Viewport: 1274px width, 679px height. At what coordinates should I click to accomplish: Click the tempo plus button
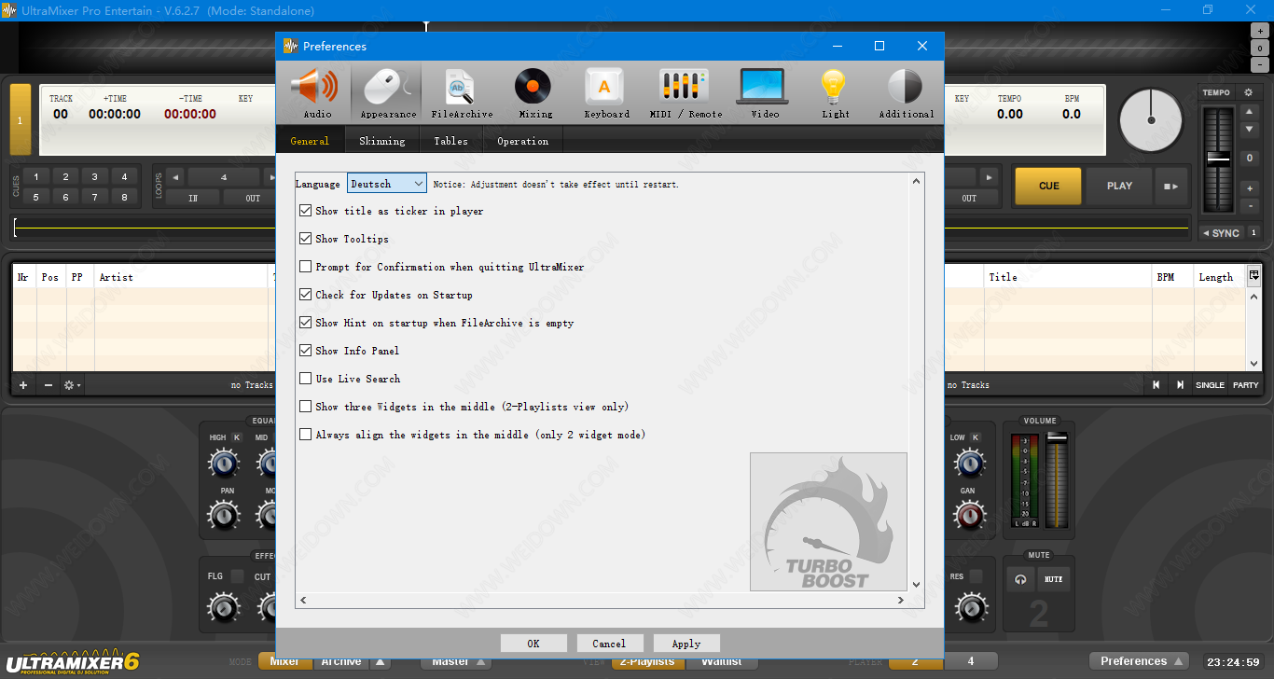point(1251,188)
